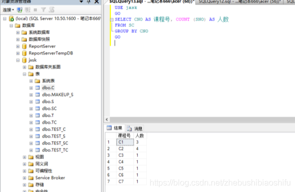Select the 系统数据库 tree item
Screen dimensions: 295x192
pyautogui.click(x=40, y=32)
